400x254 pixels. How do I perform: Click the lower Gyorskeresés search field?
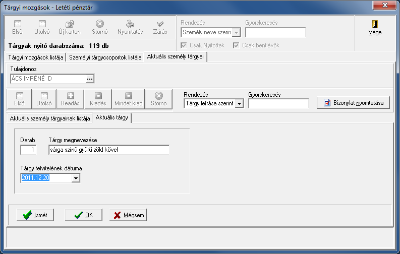coord(278,103)
